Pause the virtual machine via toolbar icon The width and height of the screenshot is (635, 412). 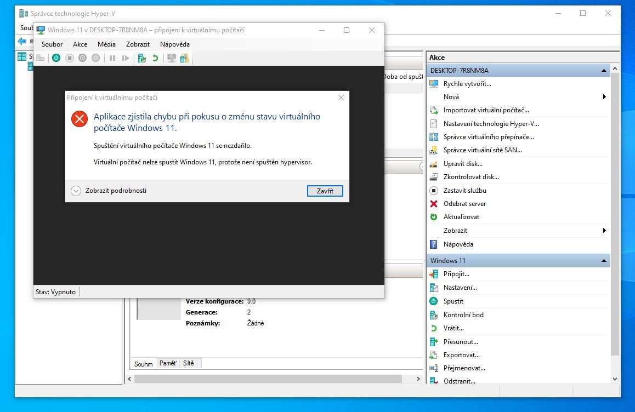tap(112, 58)
